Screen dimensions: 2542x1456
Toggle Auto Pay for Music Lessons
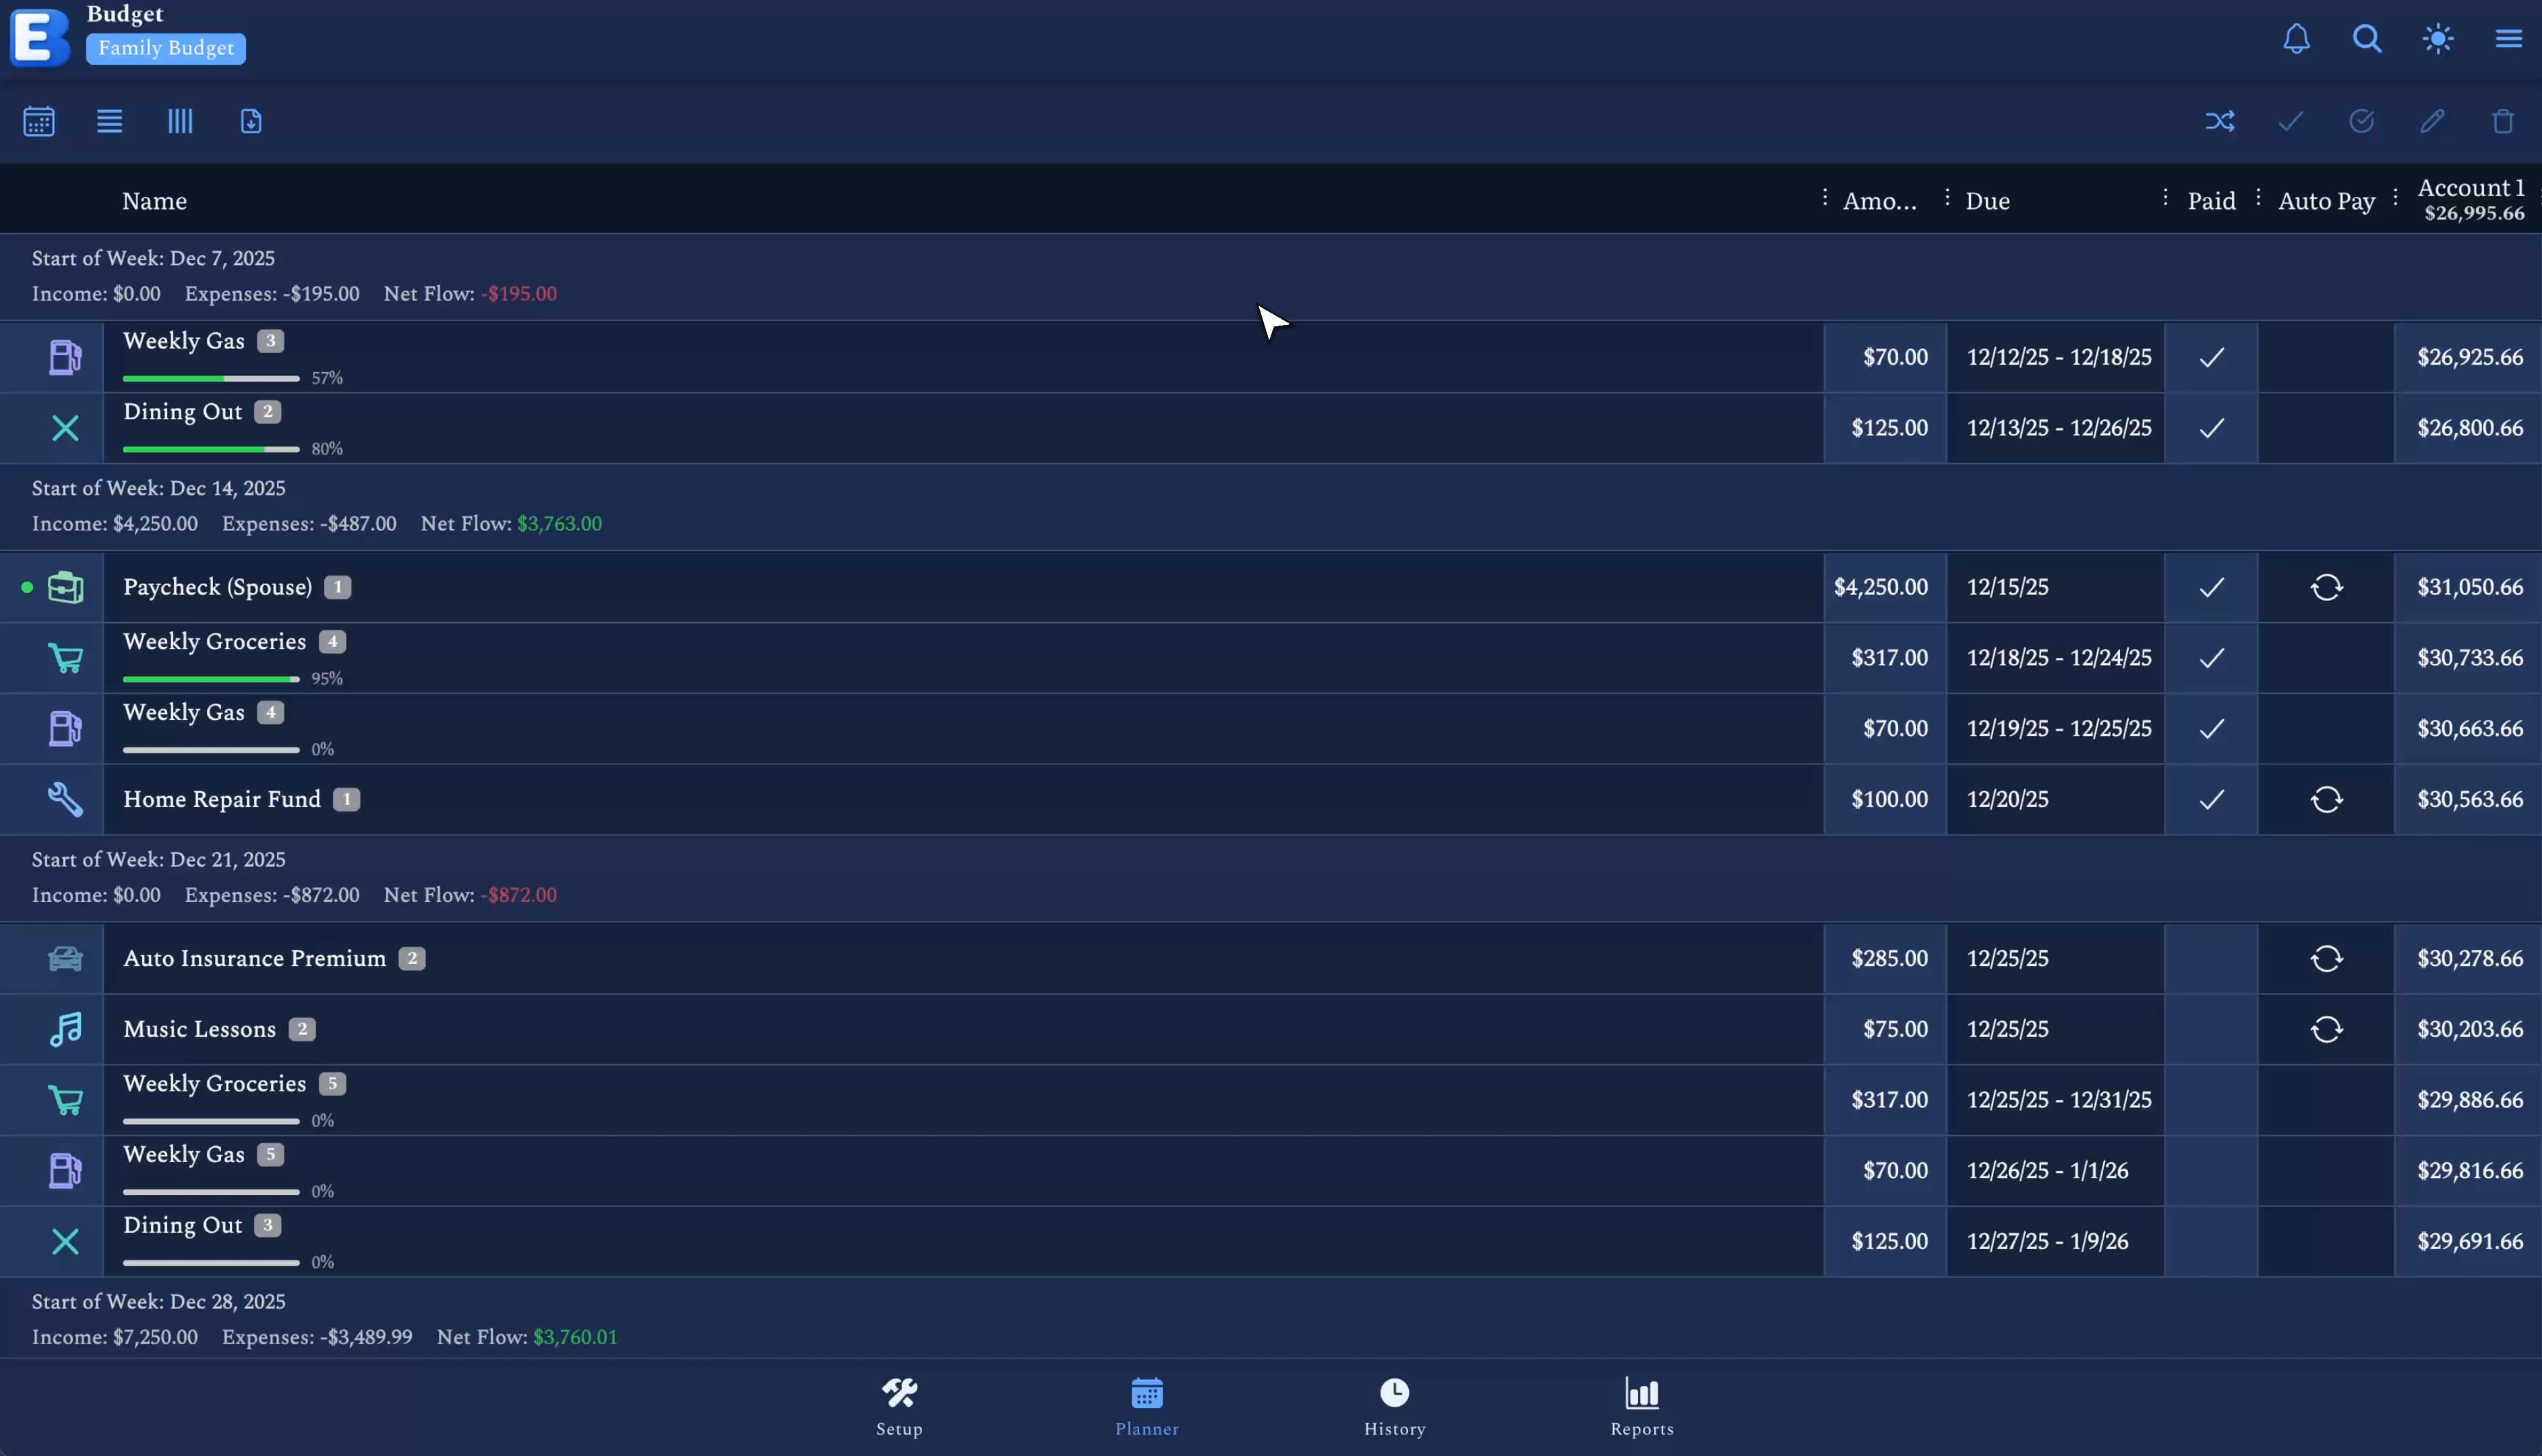(2326, 1029)
